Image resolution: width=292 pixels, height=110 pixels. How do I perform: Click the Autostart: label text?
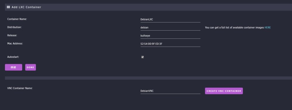13,57
